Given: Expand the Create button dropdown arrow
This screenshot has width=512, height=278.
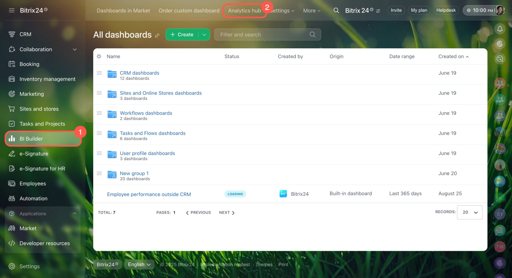Looking at the screenshot, I should (204, 35).
